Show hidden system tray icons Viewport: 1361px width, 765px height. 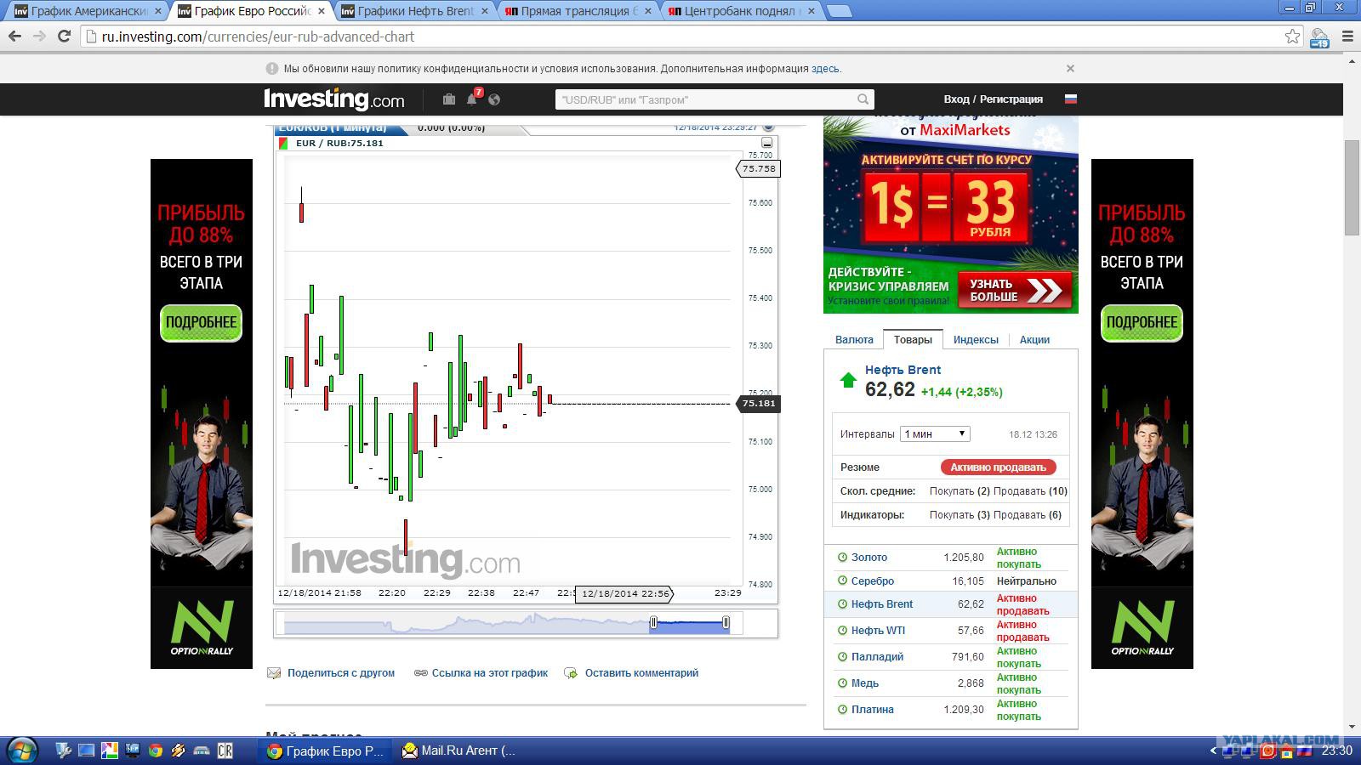[x=1214, y=751]
